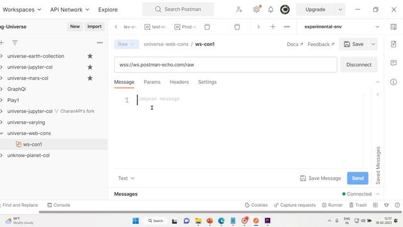
Task: Select the test-env tab
Action: 156,26
